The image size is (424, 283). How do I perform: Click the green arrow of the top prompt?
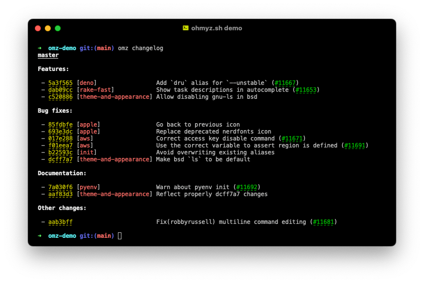(40, 48)
